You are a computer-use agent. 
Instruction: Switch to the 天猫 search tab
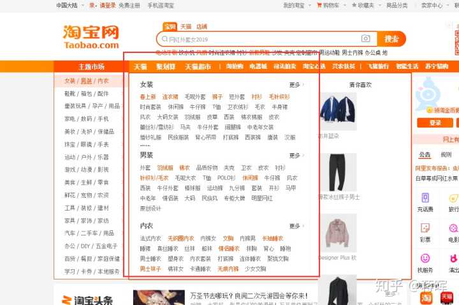point(186,27)
